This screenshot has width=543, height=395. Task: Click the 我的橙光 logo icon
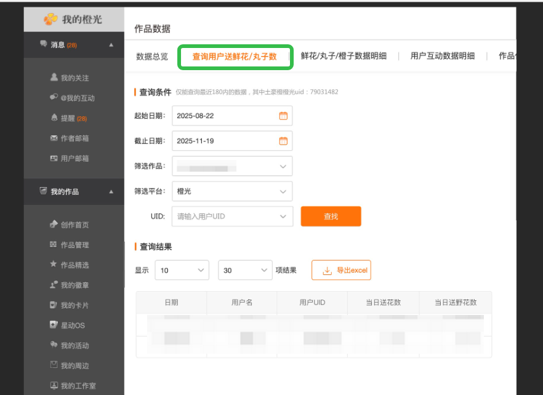[x=50, y=20]
